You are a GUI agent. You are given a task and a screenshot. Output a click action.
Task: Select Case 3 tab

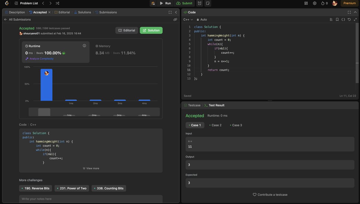pyautogui.click(x=236, y=125)
